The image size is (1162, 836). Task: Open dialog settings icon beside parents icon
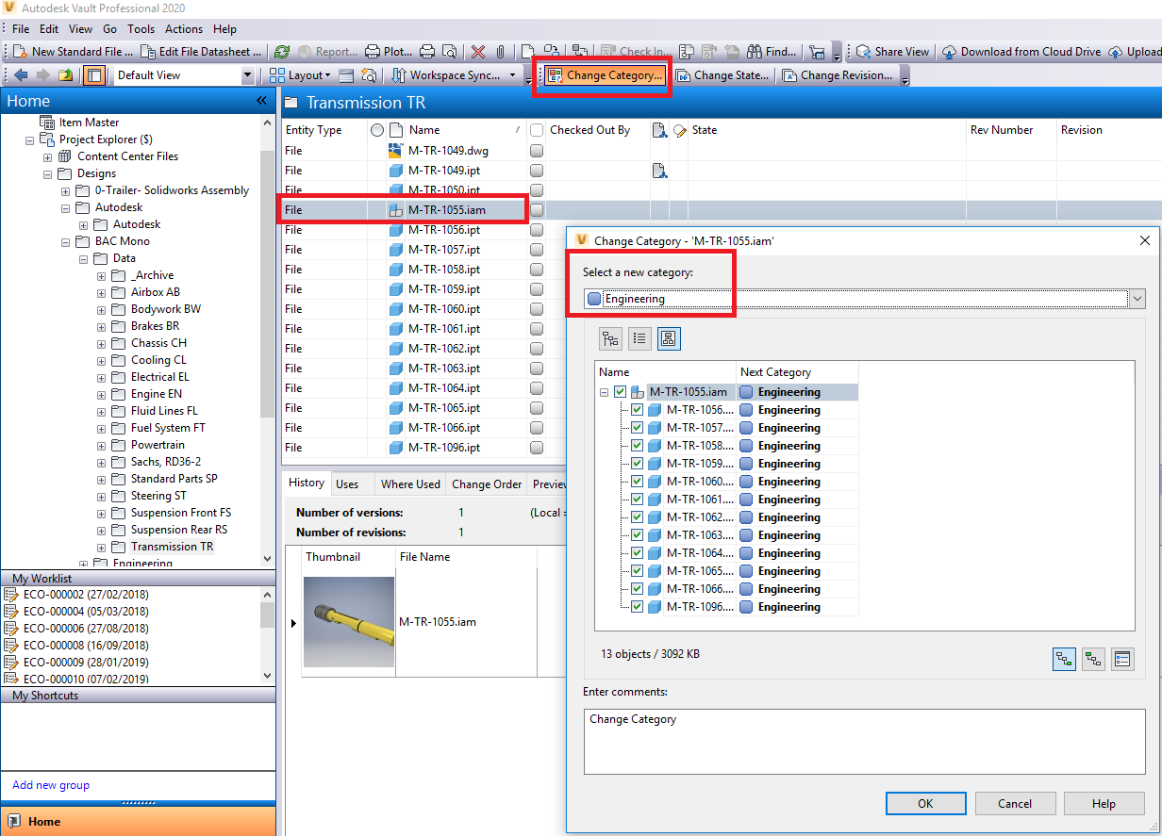click(1122, 659)
